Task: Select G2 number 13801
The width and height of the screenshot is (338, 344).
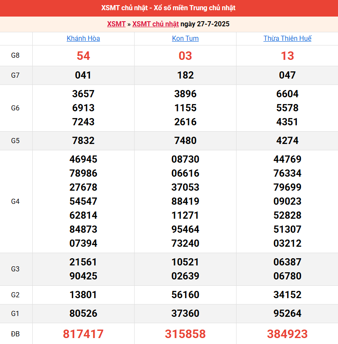Action: (83, 295)
